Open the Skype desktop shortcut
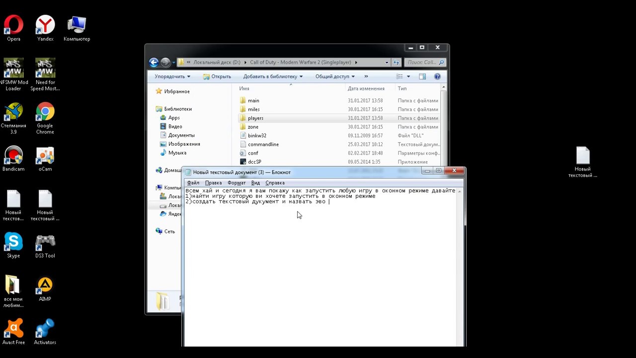The height and width of the screenshot is (358, 636). click(13, 245)
